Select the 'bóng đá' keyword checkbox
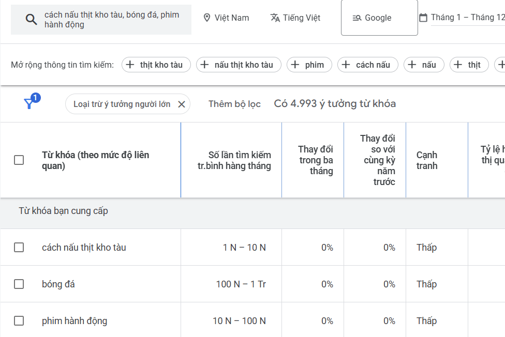 pos(19,284)
